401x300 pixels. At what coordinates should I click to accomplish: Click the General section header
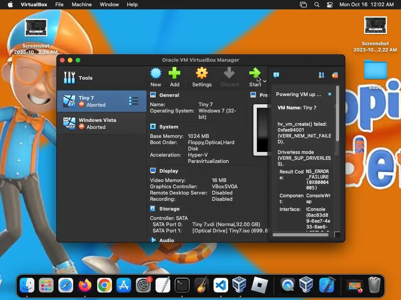click(169, 95)
